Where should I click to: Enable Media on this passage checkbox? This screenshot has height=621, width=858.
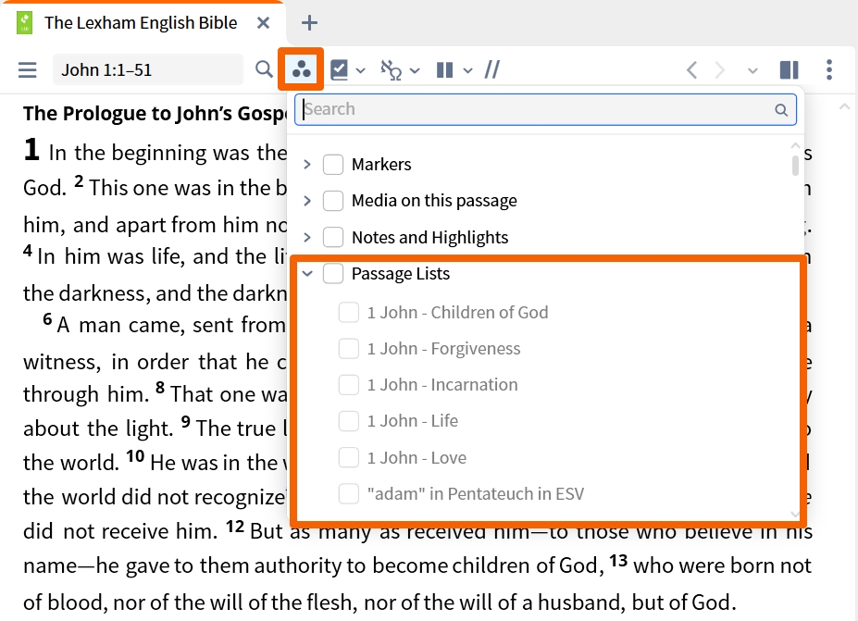point(333,201)
